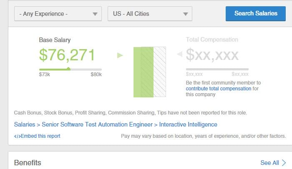292x169 pixels.
Task: Open the US - All Cities dropdown
Action: (x=150, y=14)
